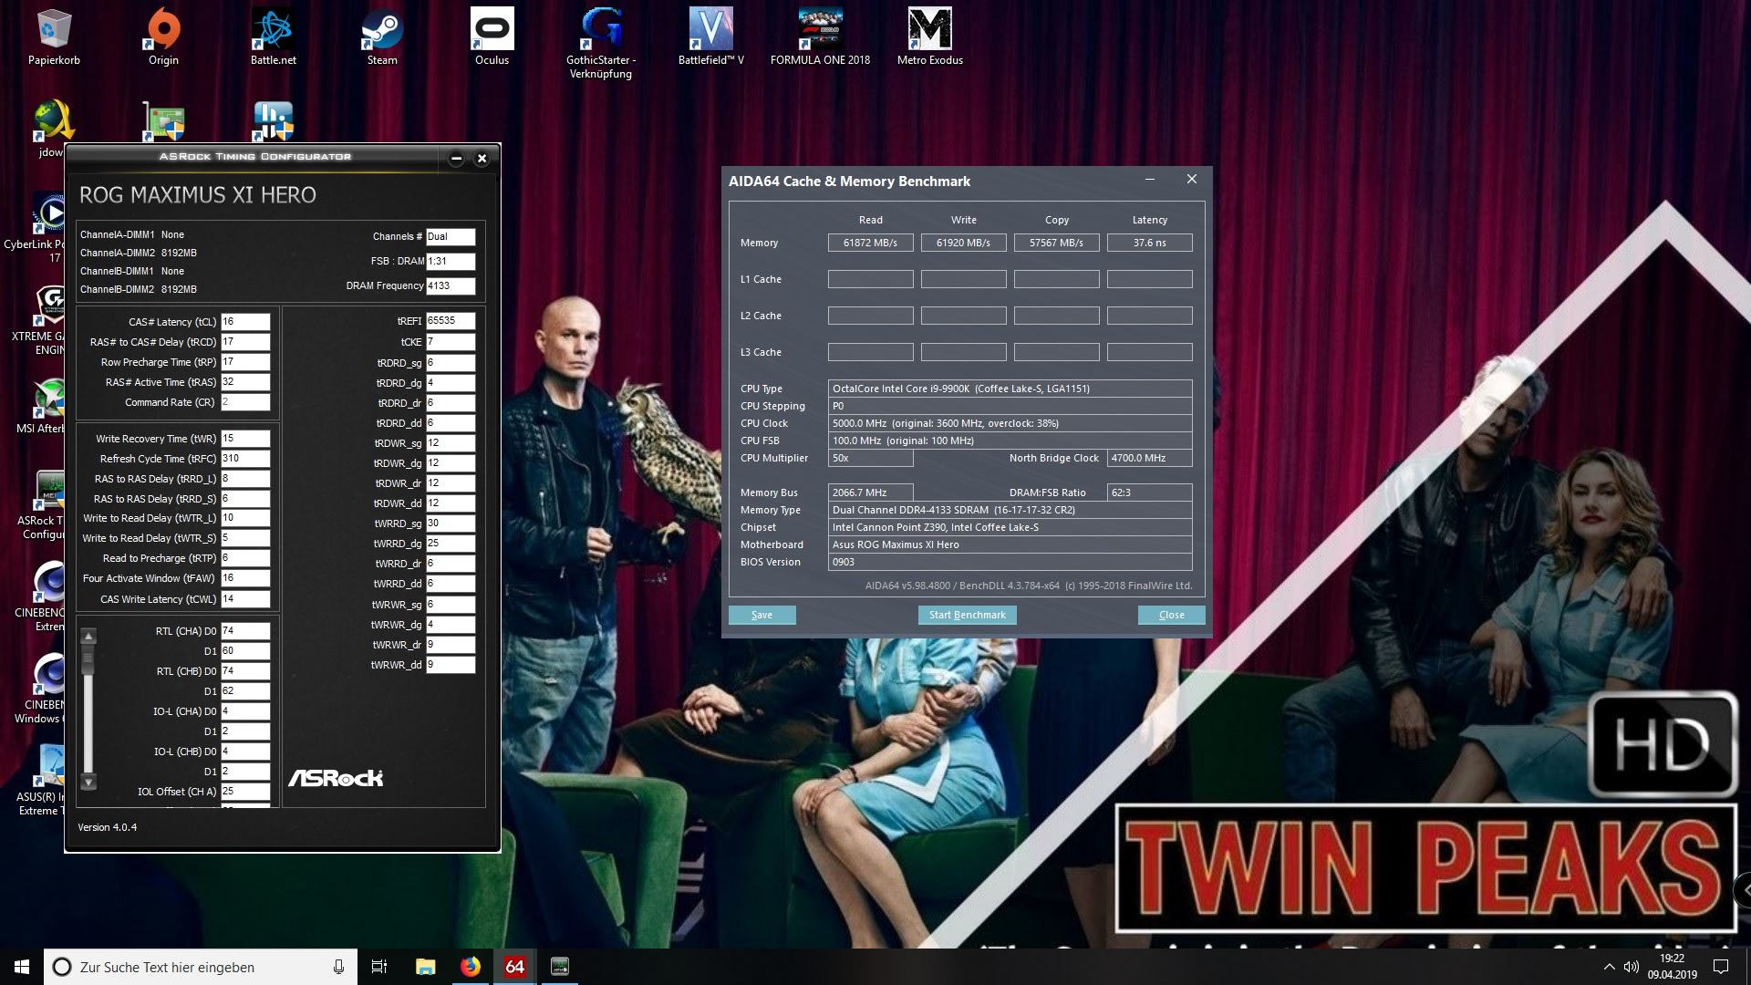This screenshot has height=985, width=1751.
Task: Click the RTL panel scrollbar thumb
Action: point(88,660)
